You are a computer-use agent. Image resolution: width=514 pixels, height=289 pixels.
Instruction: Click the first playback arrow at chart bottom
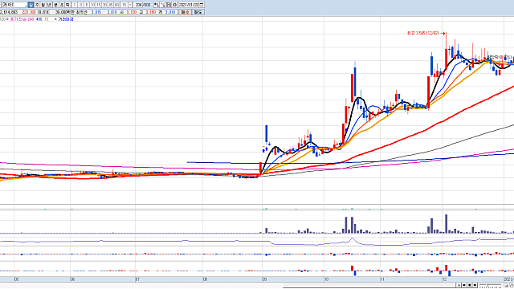click(x=459, y=285)
